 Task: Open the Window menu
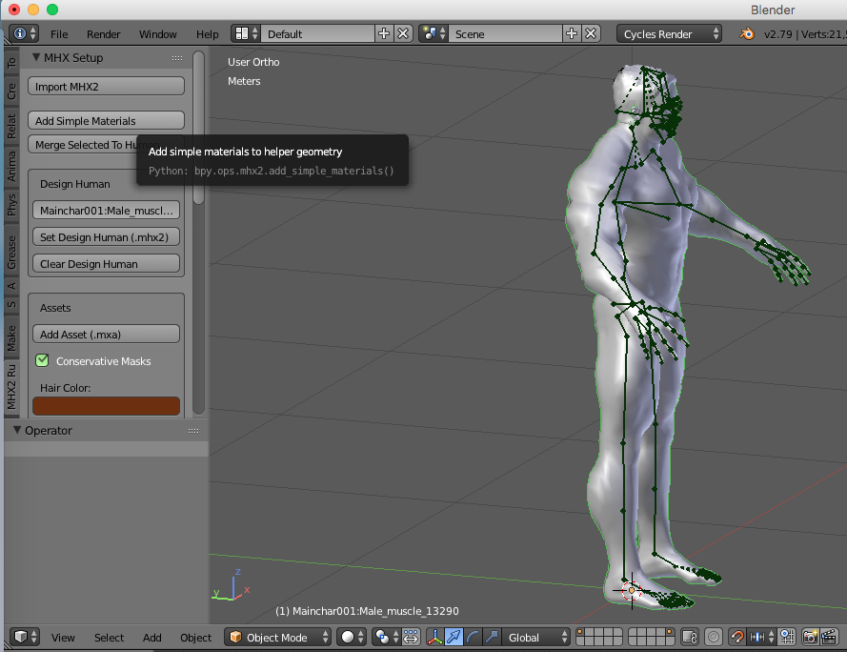(x=158, y=34)
